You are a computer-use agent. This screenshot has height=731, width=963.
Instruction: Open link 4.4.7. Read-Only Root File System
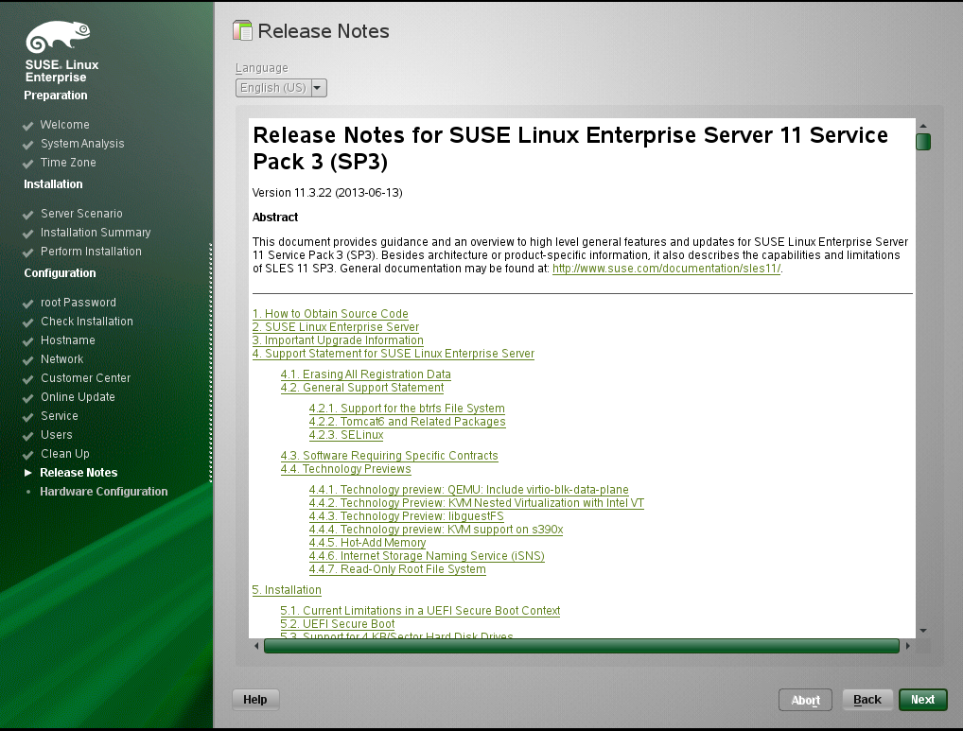397,569
